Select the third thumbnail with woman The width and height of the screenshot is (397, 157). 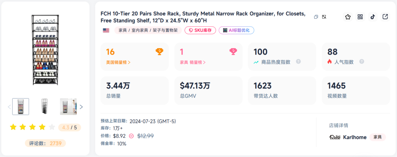coord(68,107)
